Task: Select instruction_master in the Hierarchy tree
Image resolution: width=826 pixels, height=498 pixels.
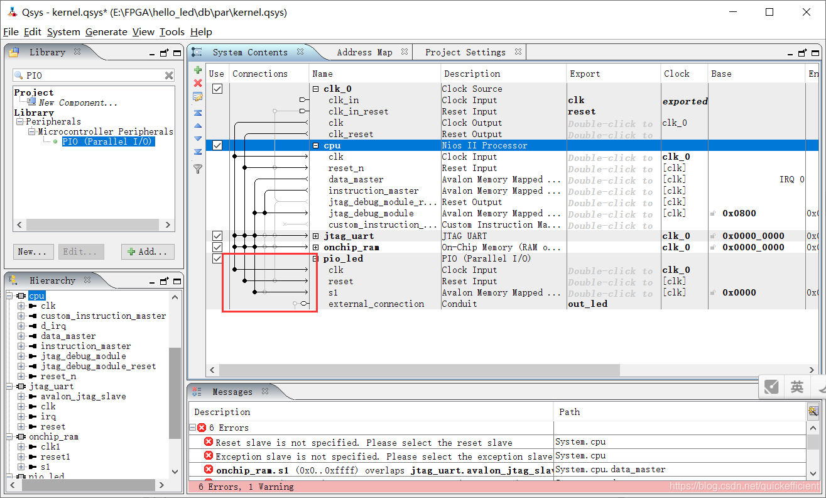Action: 85,346
